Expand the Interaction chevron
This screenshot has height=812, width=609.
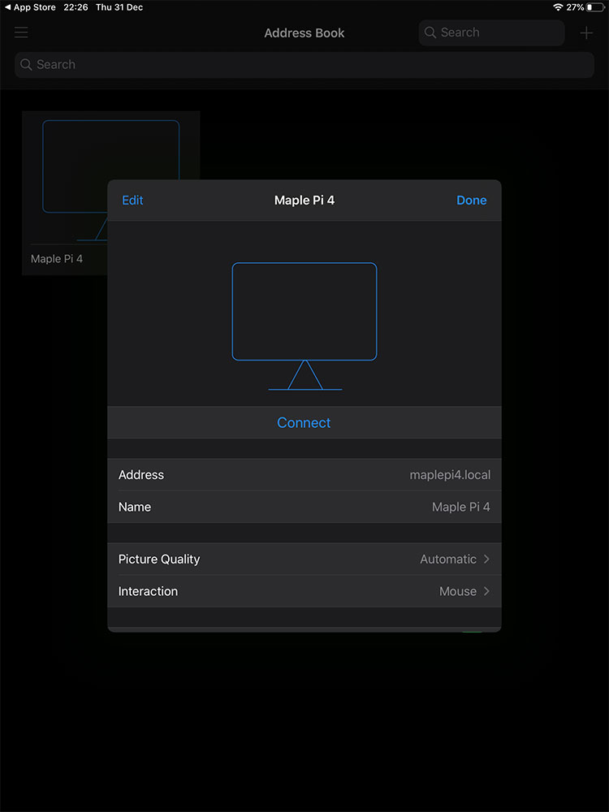tap(486, 591)
